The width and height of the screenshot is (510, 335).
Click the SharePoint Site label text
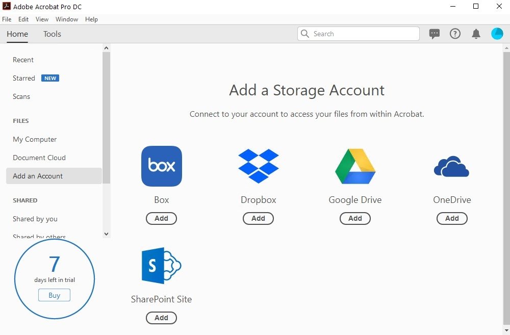(161, 299)
